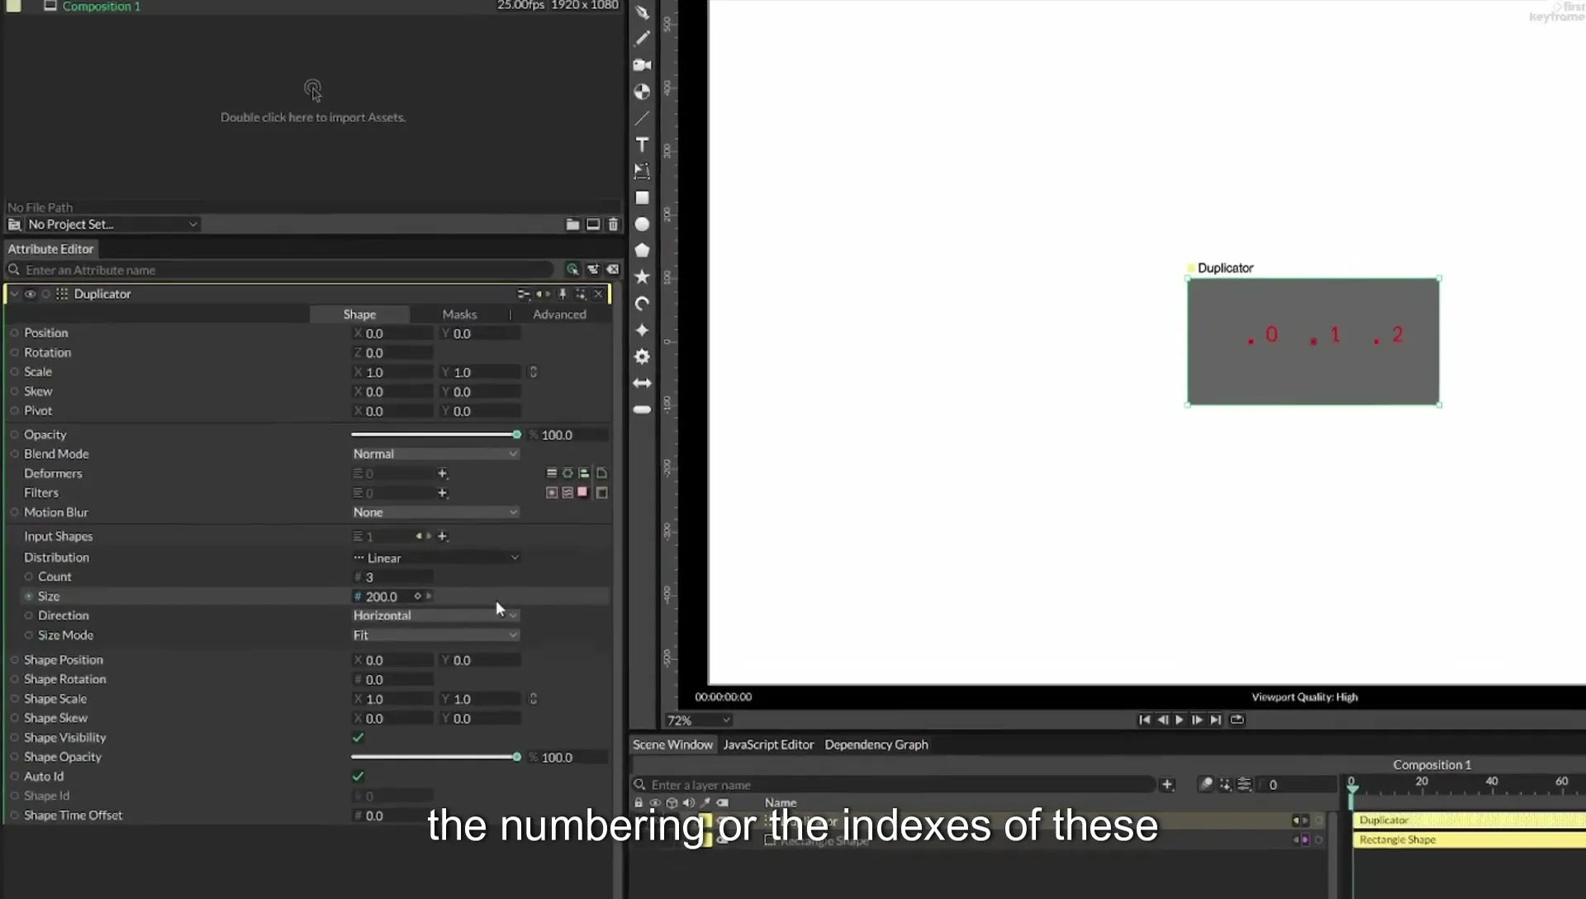1586x899 pixels.
Task: Add Input Shape with plus button
Action: pos(443,536)
